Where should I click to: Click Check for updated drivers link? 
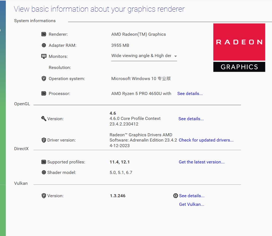206,140
